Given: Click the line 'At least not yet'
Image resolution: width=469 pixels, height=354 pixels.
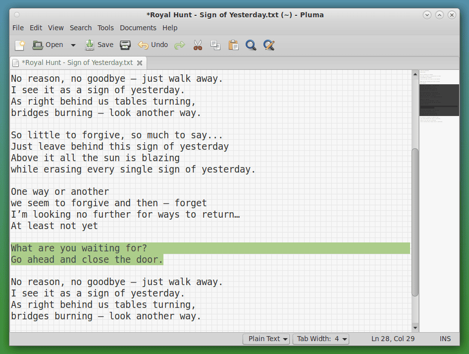Looking at the screenshot, I should pos(54,226).
